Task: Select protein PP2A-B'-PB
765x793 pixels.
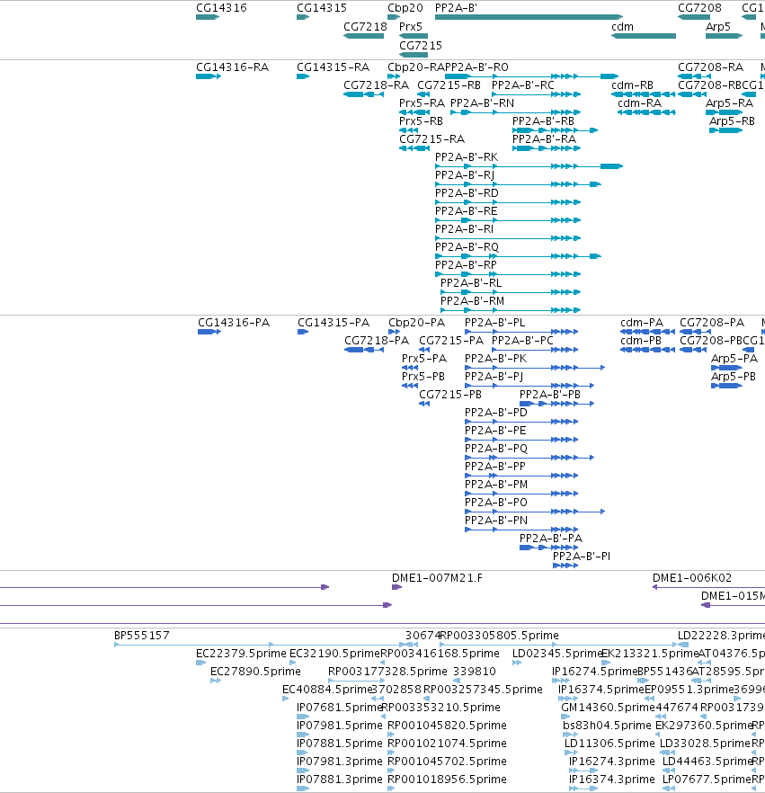Action: tap(550, 395)
